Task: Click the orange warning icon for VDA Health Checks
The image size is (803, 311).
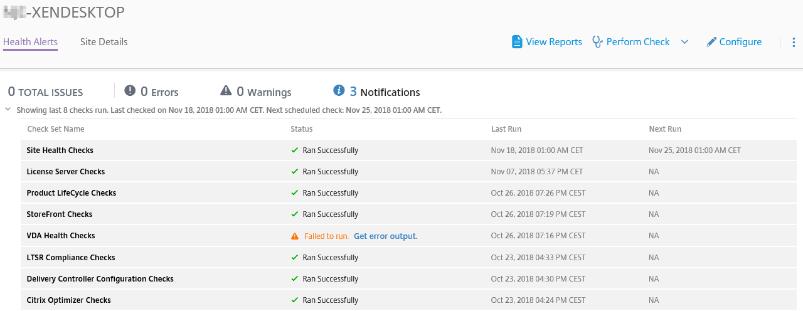Action: pyautogui.click(x=294, y=236)
